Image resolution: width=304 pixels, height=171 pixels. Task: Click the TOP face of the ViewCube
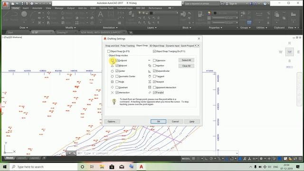[289, 52]
